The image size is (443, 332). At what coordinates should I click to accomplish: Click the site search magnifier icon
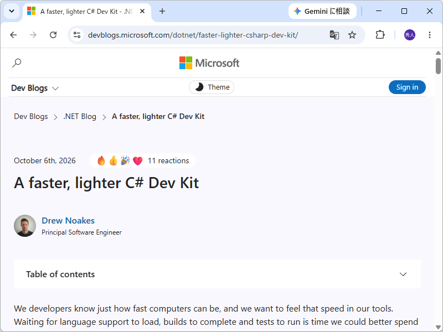(17, 63)
